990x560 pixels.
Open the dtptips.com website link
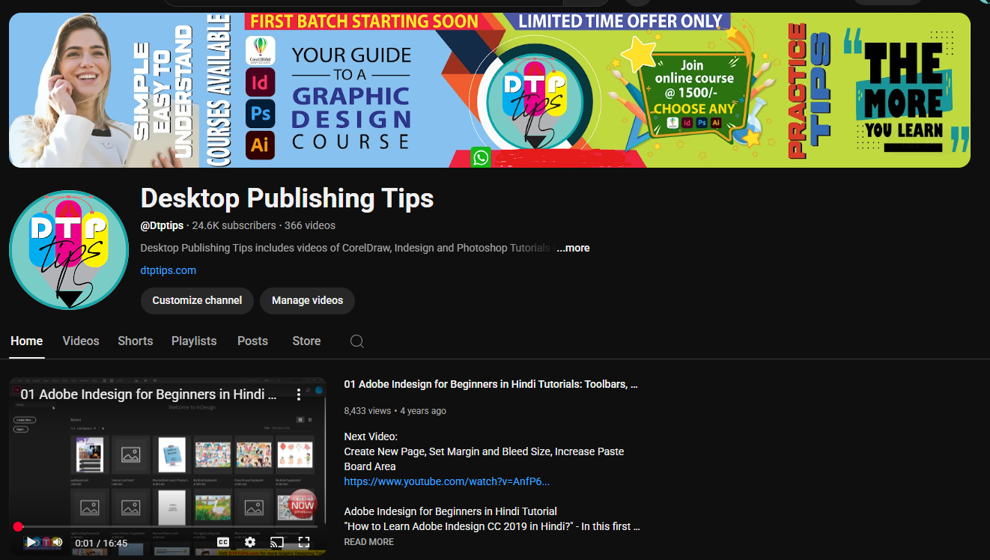point(168,270)
